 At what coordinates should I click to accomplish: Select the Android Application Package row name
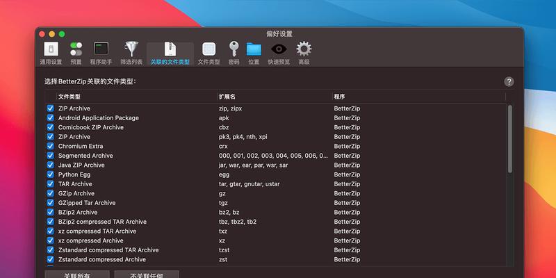click(x=99, y=117)
